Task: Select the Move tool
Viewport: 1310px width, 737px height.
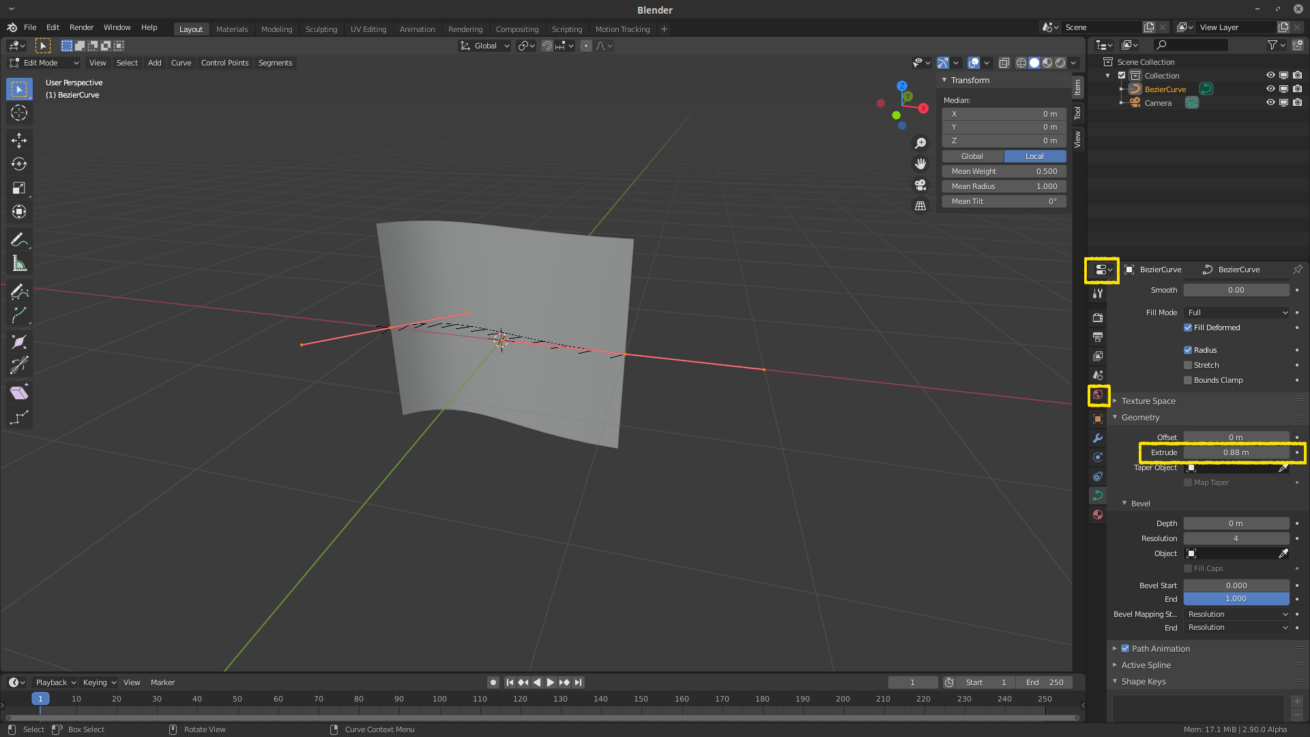Action: 19,141
